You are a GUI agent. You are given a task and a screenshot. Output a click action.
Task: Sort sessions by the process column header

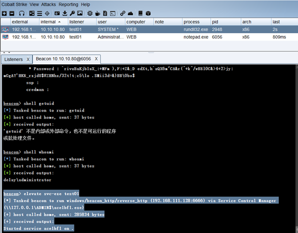click(x=197, y=22)
